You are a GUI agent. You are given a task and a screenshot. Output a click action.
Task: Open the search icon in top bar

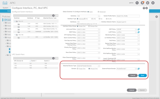[137, 3]
